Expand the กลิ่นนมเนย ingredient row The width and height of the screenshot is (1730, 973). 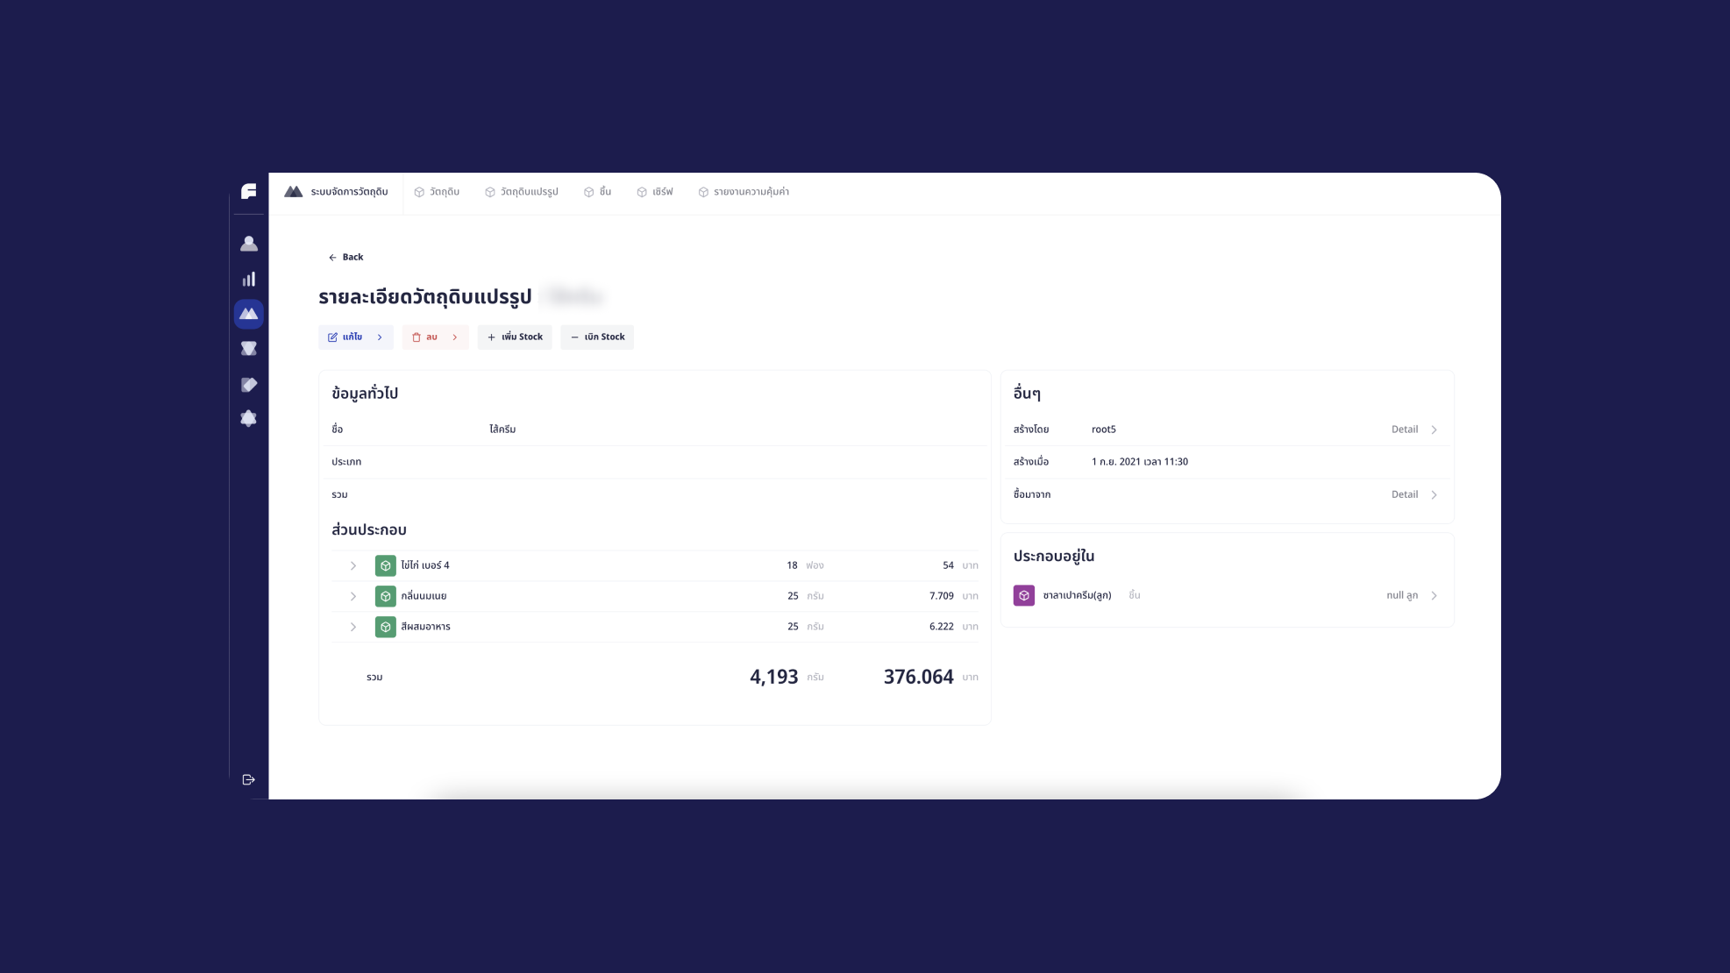(353, 596)
